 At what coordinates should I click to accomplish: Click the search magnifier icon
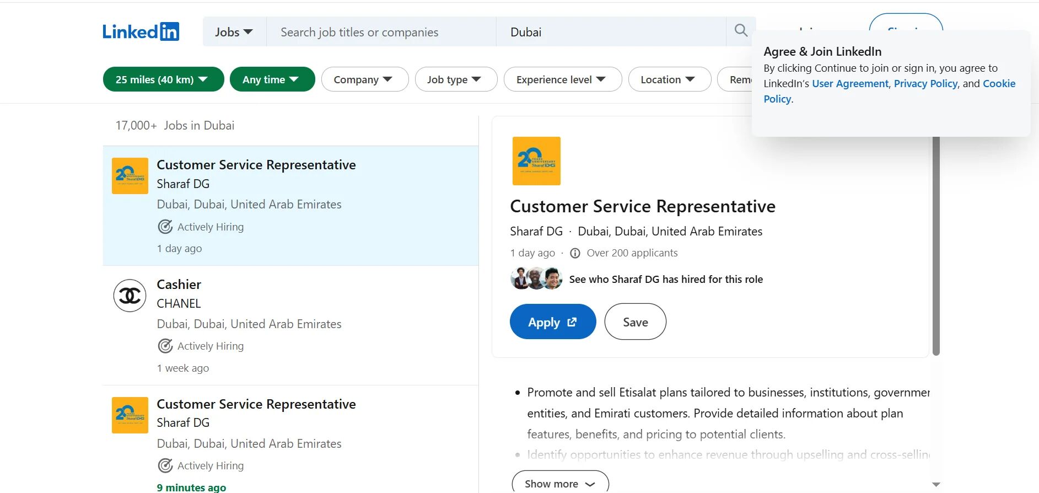pos(741,31)
